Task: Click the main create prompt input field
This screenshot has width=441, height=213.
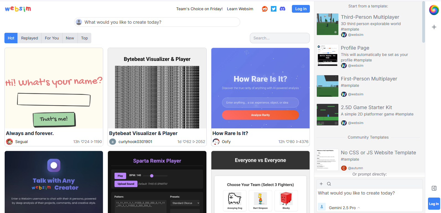Action: pyautogui.click(x=157, y=22)
